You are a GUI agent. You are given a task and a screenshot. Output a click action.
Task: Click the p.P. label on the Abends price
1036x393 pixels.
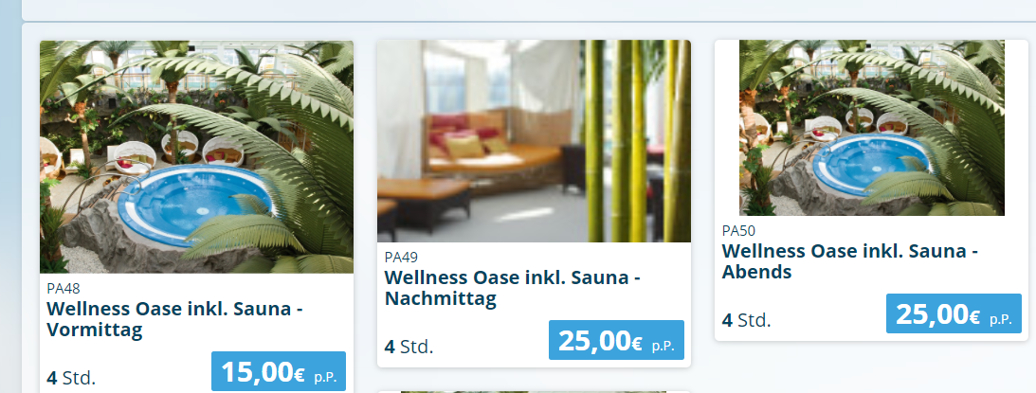click(x=1000, y=320)
